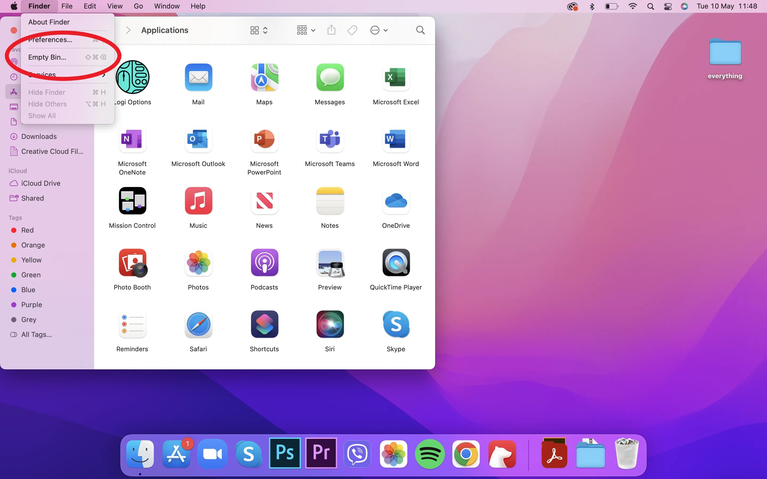Screen dimensions: 767x479
Task: Open the Bin in the Dock
Action: (627, 453)
